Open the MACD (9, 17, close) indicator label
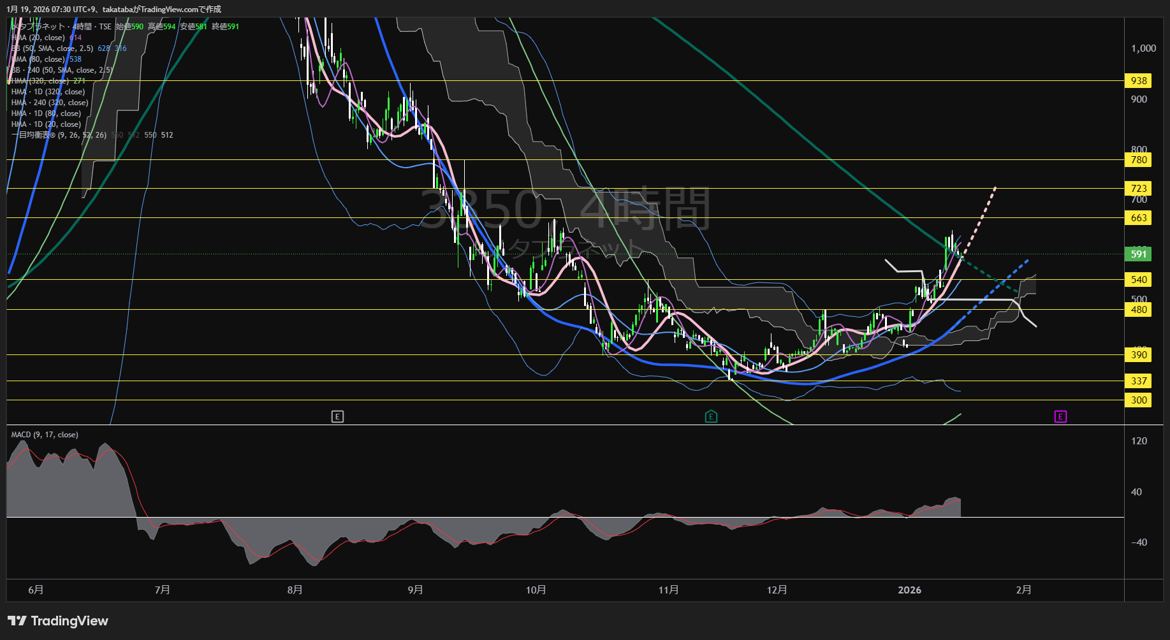This screenshot has width=1170, height=640. [x=45, y=435]
